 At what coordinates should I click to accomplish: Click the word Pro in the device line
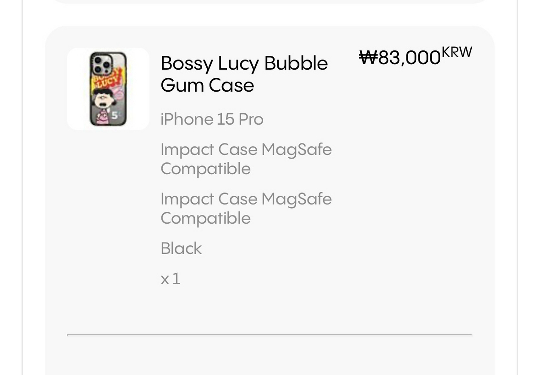coord(251,119)
